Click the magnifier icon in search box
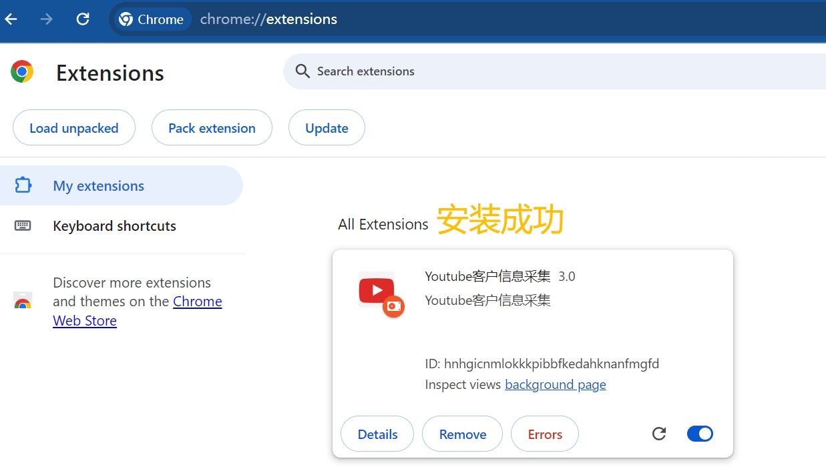 point(302,71)
